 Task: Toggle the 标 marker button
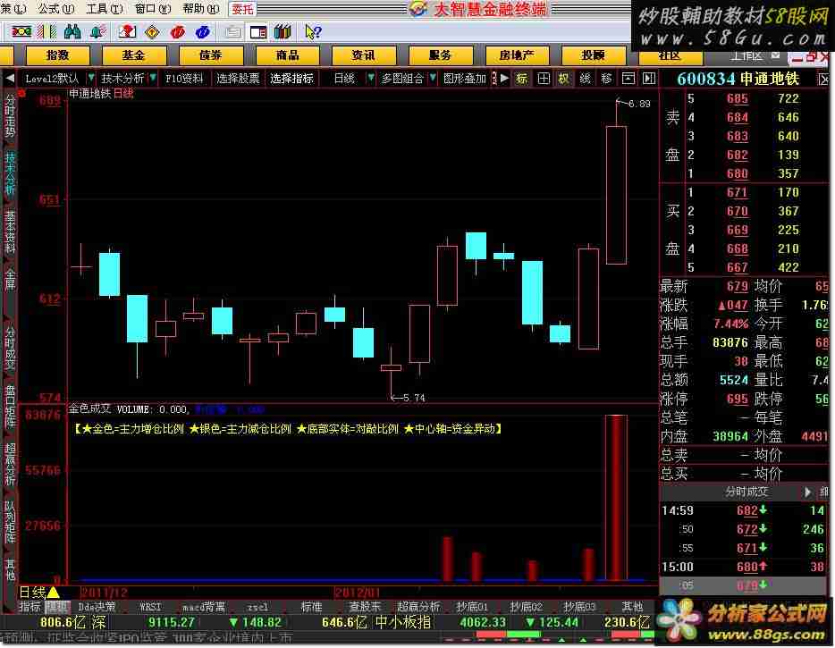click(522, 79)
